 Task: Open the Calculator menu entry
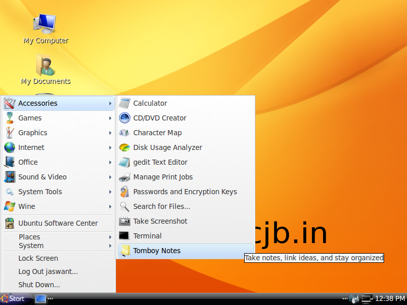coord(186,103)
